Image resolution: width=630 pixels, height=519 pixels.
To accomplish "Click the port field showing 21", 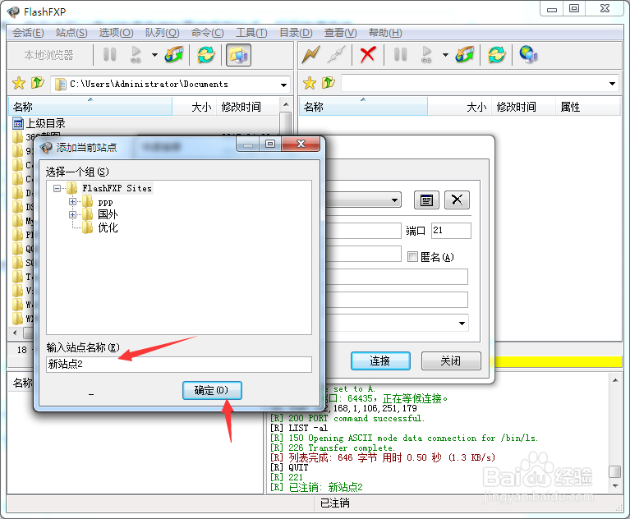I will pyautogui.click(x=451, y=231).
